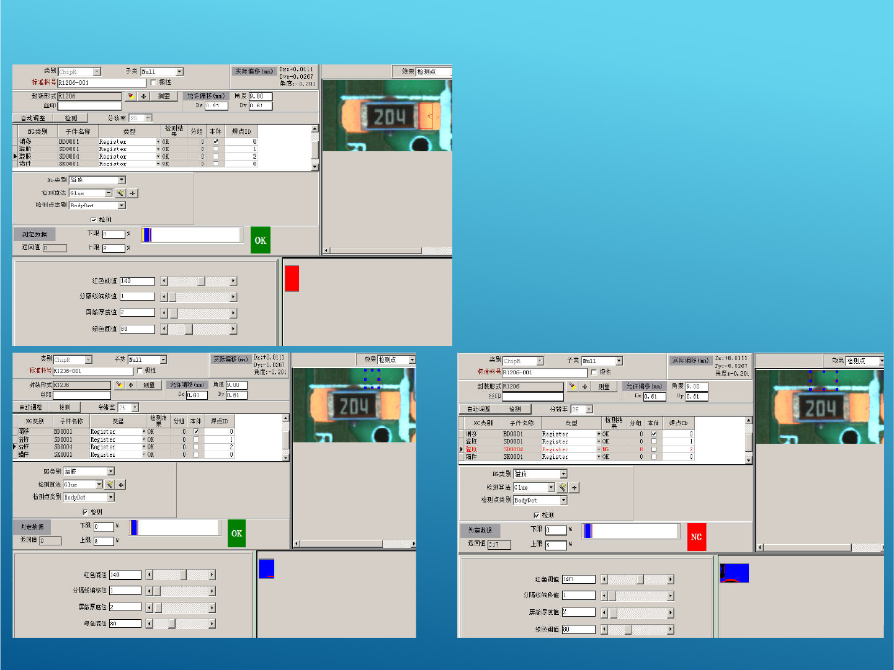Click the 标准料号 input field in top-left panel

pyautogui.click(x=102, y=82)
